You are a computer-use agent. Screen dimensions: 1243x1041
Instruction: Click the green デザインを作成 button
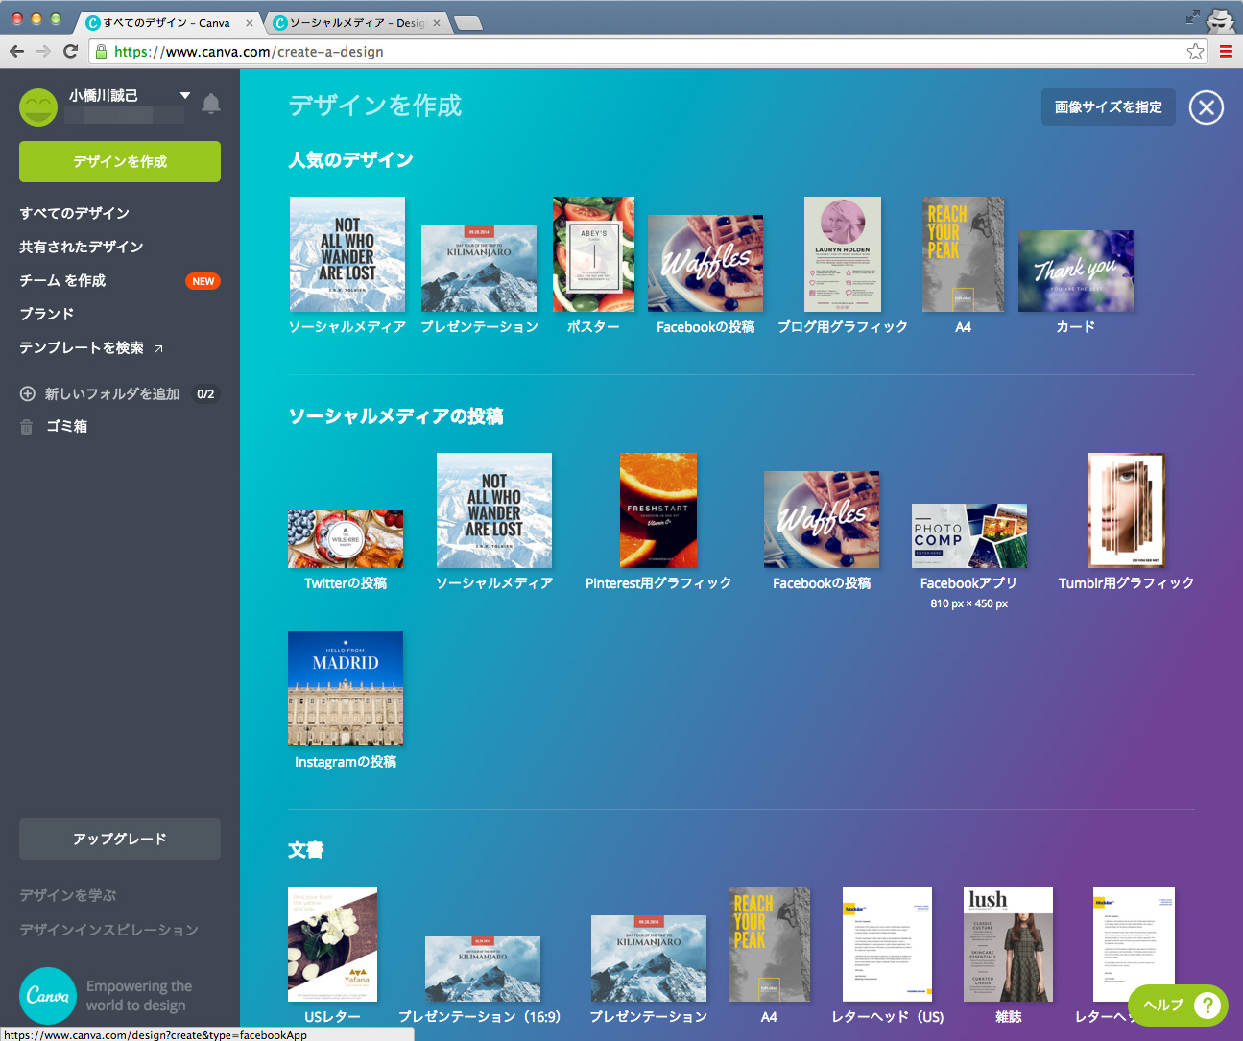coord(120,162)
